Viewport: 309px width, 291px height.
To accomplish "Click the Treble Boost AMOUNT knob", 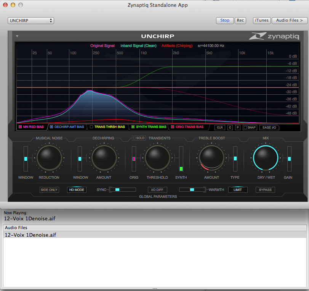I will 211,158.
